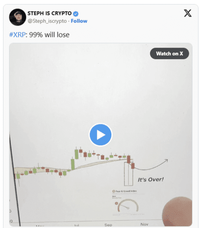Click the tall green July candlestick

click(x=73, y=164)
